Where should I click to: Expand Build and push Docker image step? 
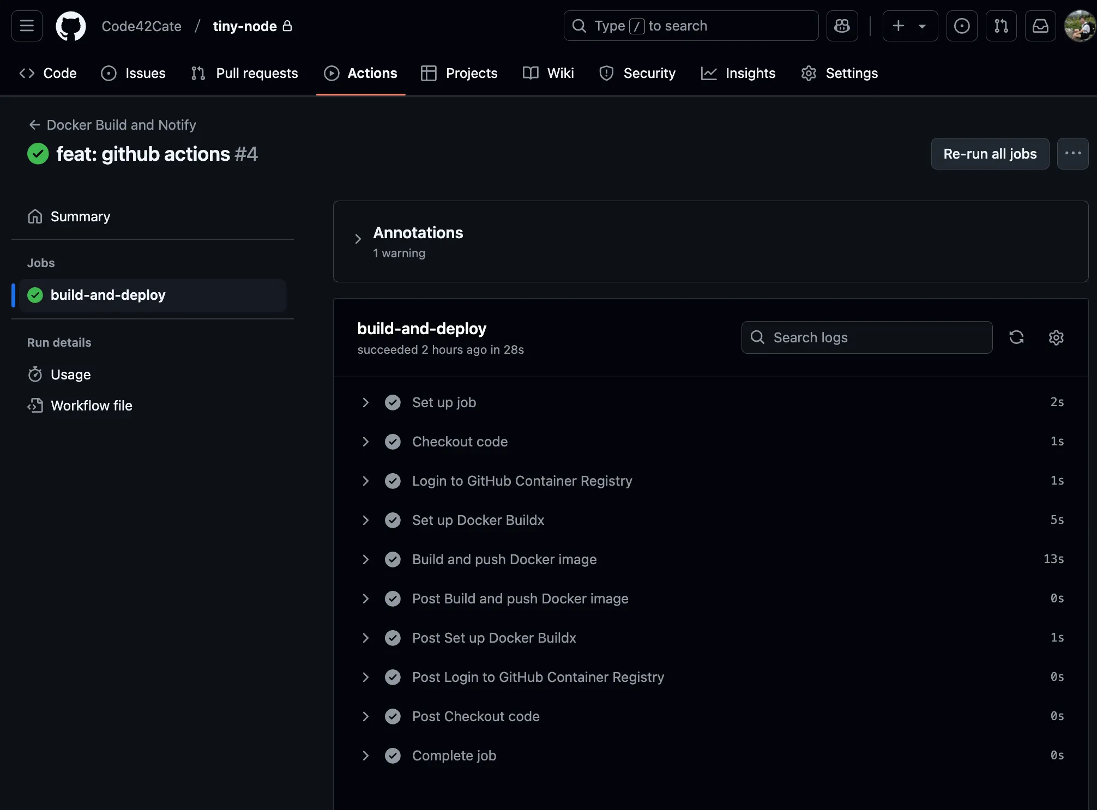point(365,559)
